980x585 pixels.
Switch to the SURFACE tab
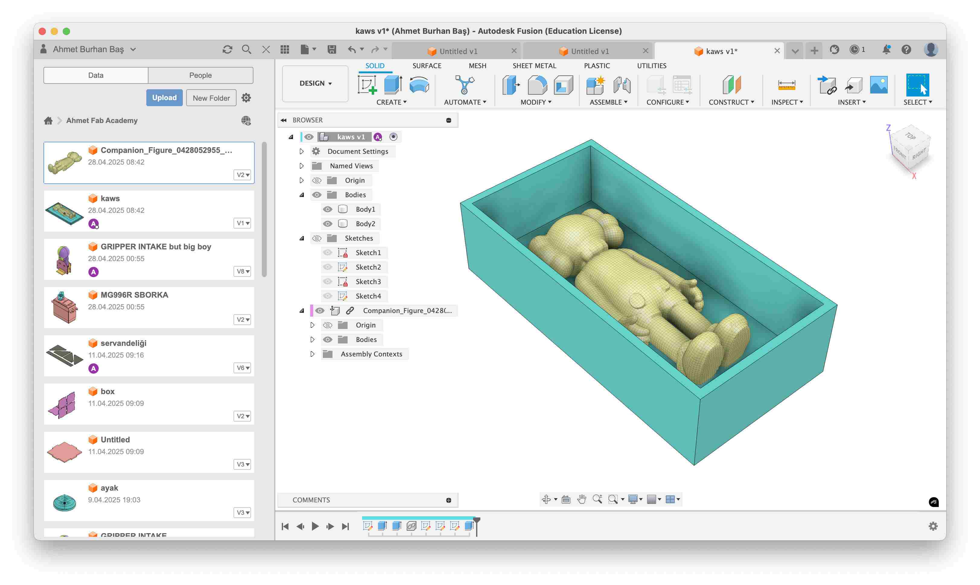click(x=427, y=66)
